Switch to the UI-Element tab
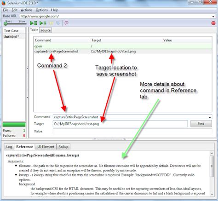Image resolution: width=218 pixels, height=201 pixels. pyautogui.click(x=46, y=147)
